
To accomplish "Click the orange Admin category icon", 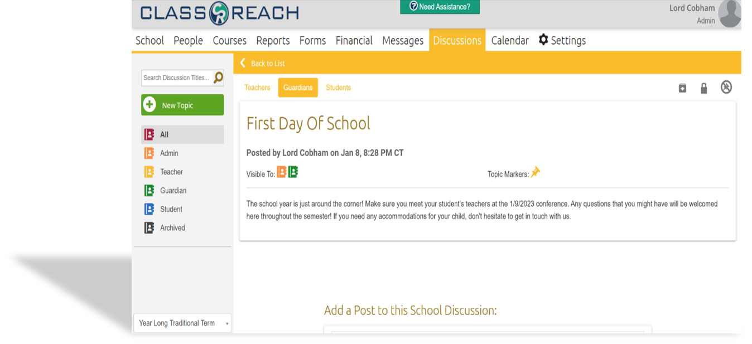I will pos(149,153).
